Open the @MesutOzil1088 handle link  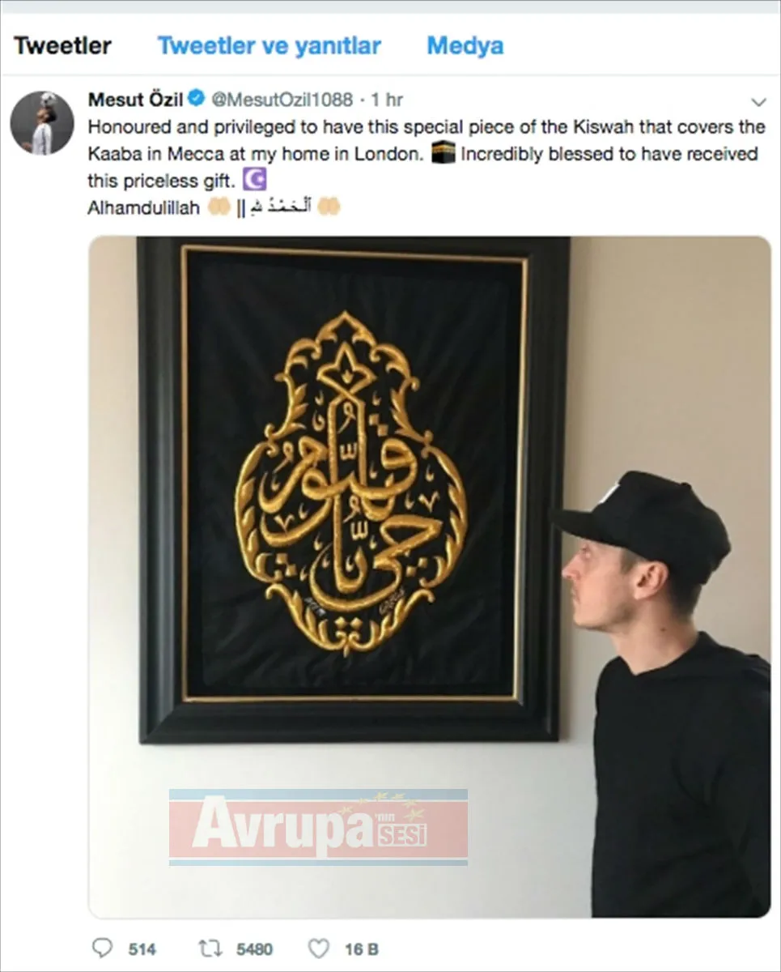pos(282,100)
